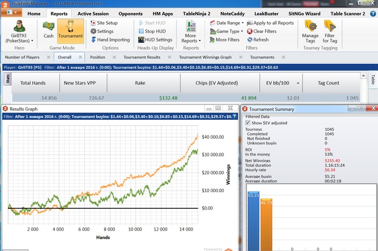Sort by Total Hands column
This screenshot has width=378, height=251.
[36, 83]
